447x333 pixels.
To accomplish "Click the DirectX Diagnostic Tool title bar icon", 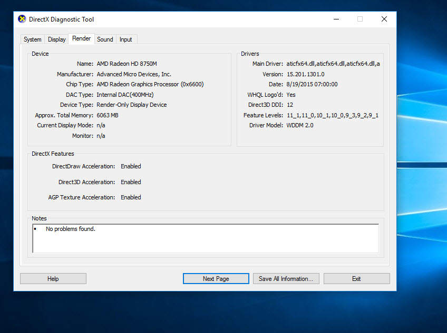I will point(22,19).
